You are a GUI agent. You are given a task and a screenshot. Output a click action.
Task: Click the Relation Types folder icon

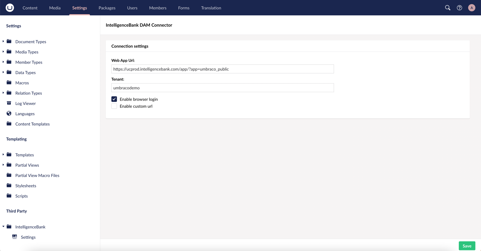pos(9,93)
